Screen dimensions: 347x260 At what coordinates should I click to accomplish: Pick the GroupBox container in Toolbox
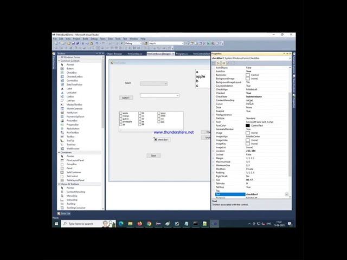pyautogui.click(x=72, y=164)
